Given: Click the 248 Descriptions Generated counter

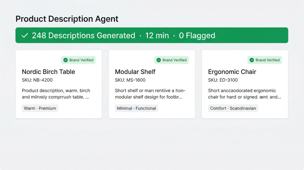Looking at the screenshot, I should coord(83,35).
